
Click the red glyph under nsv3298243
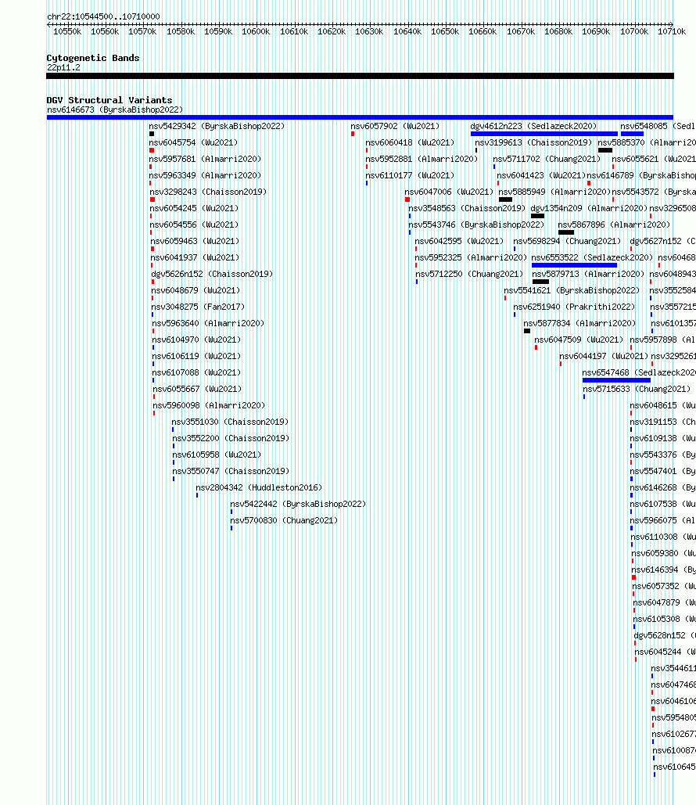[x=152, y=199]
